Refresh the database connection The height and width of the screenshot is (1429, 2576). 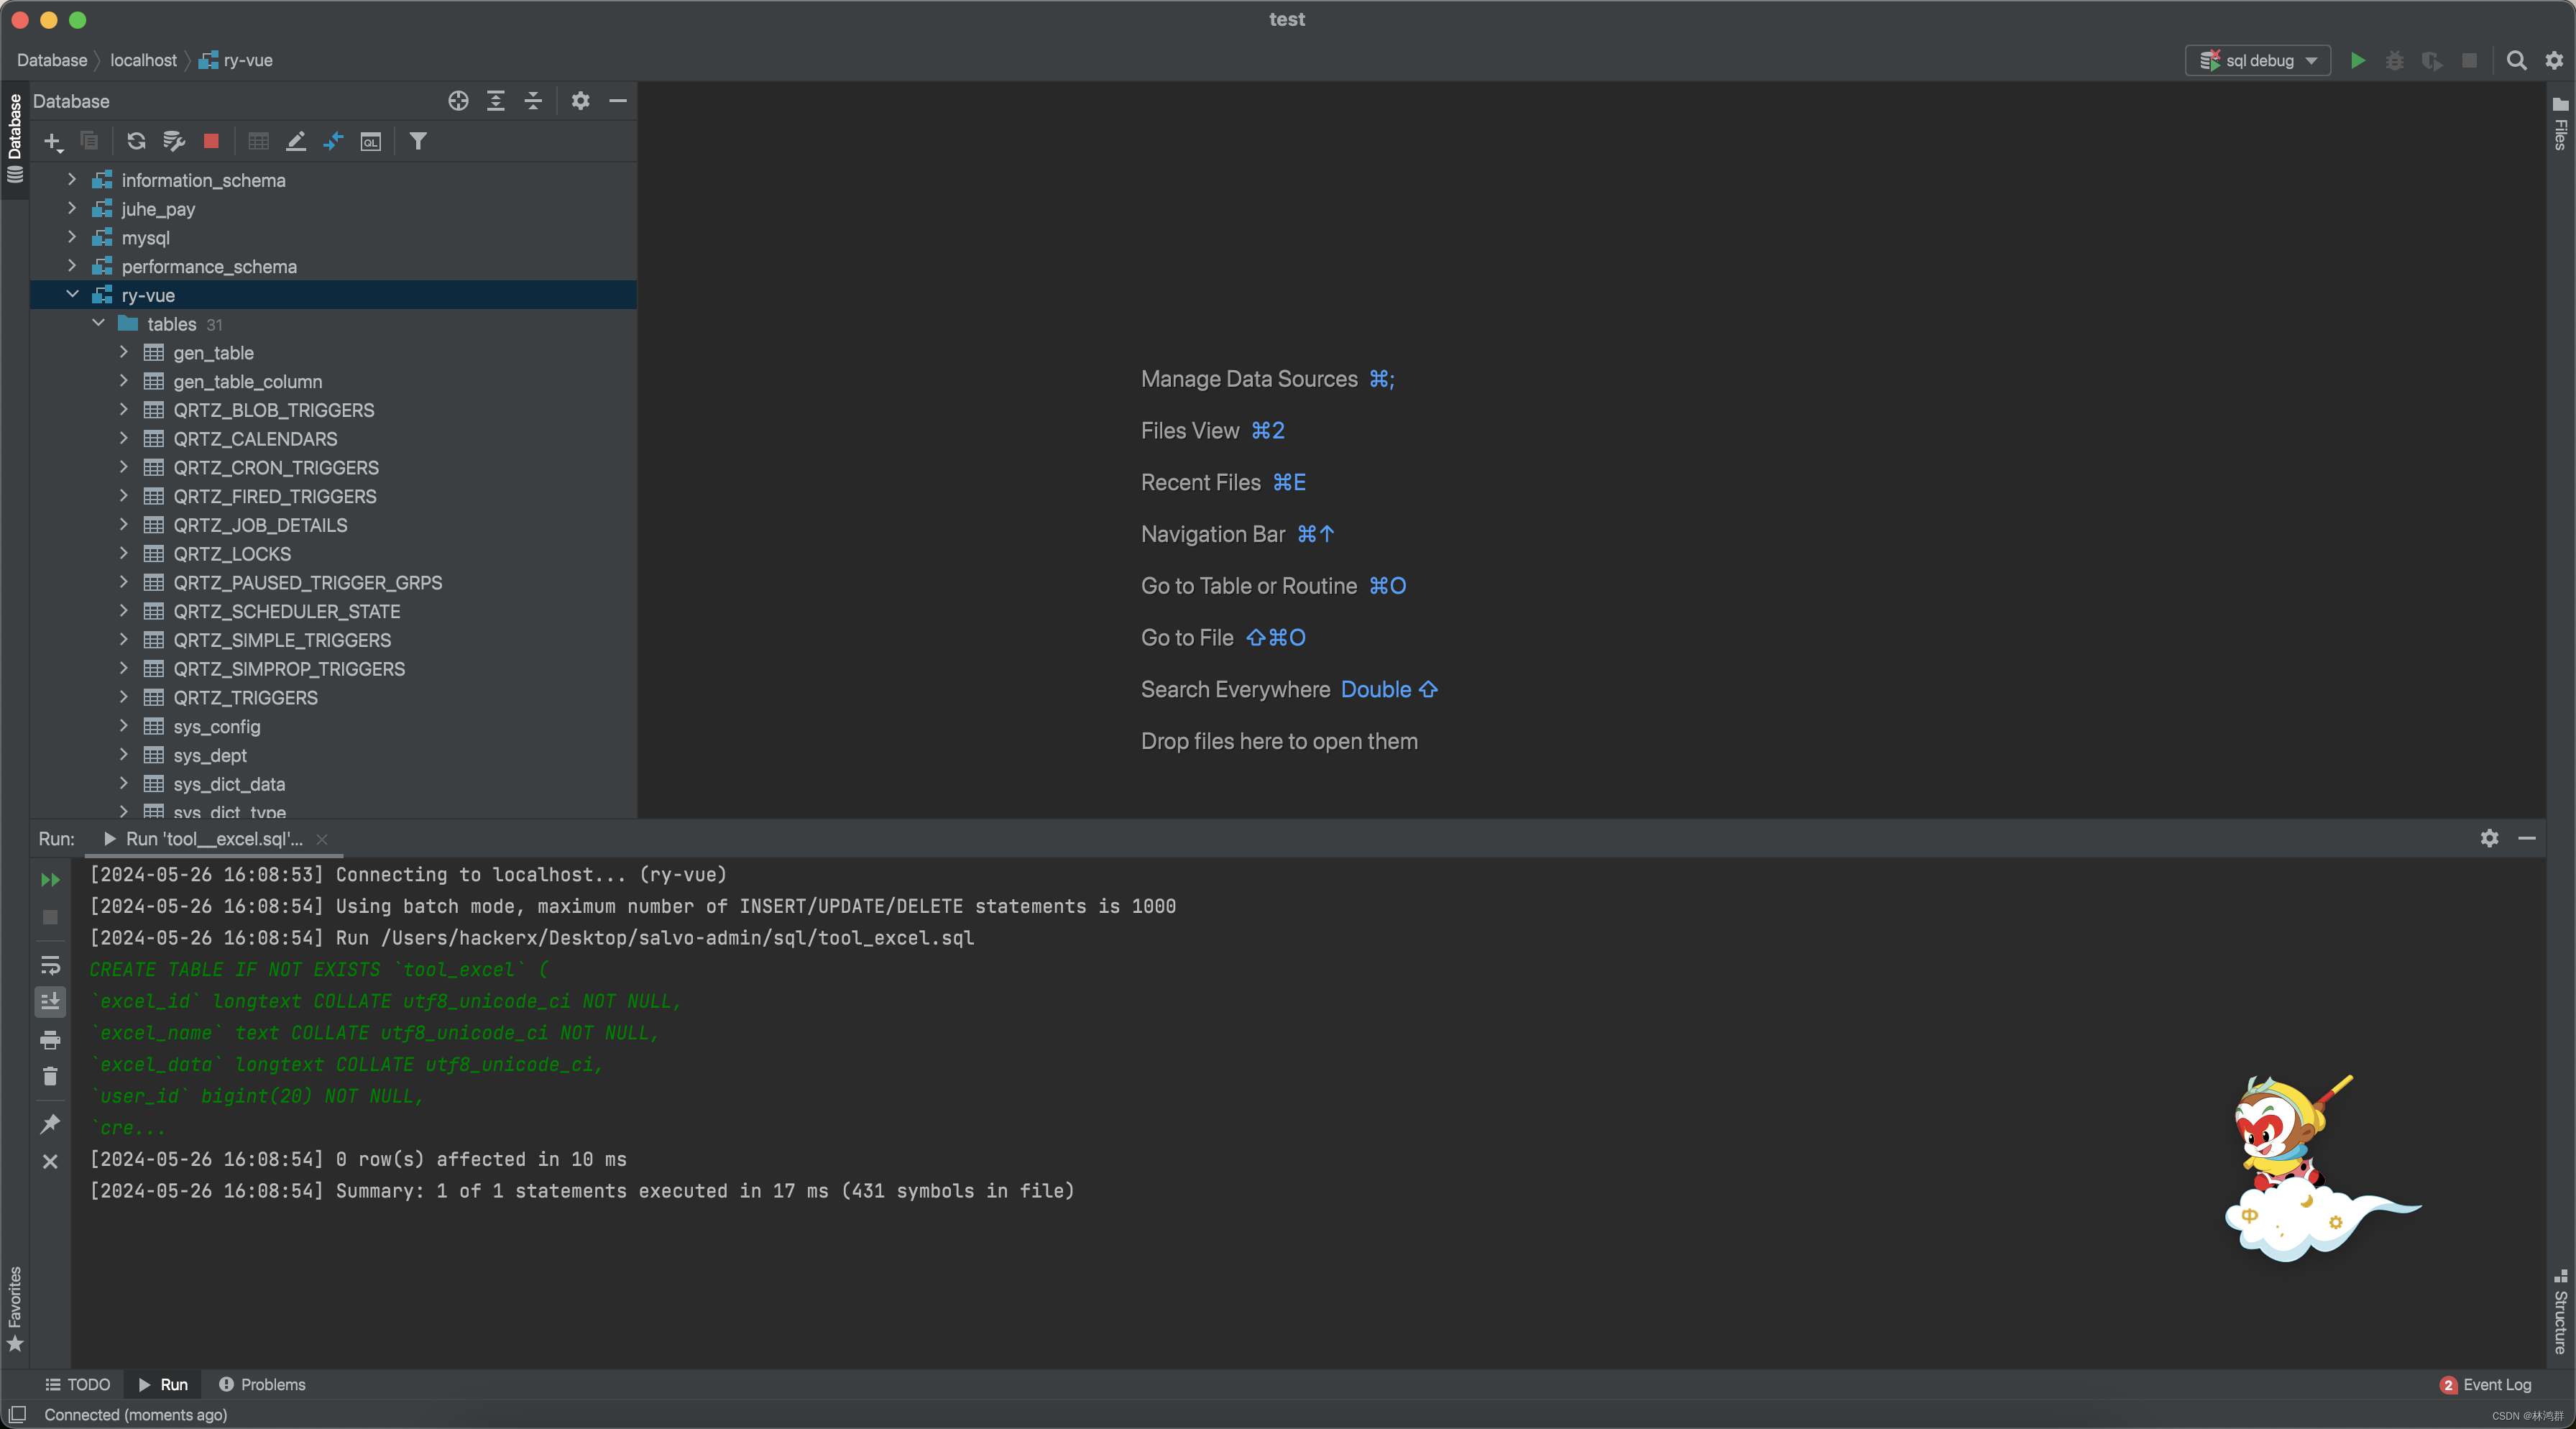(x=135, y=141)
